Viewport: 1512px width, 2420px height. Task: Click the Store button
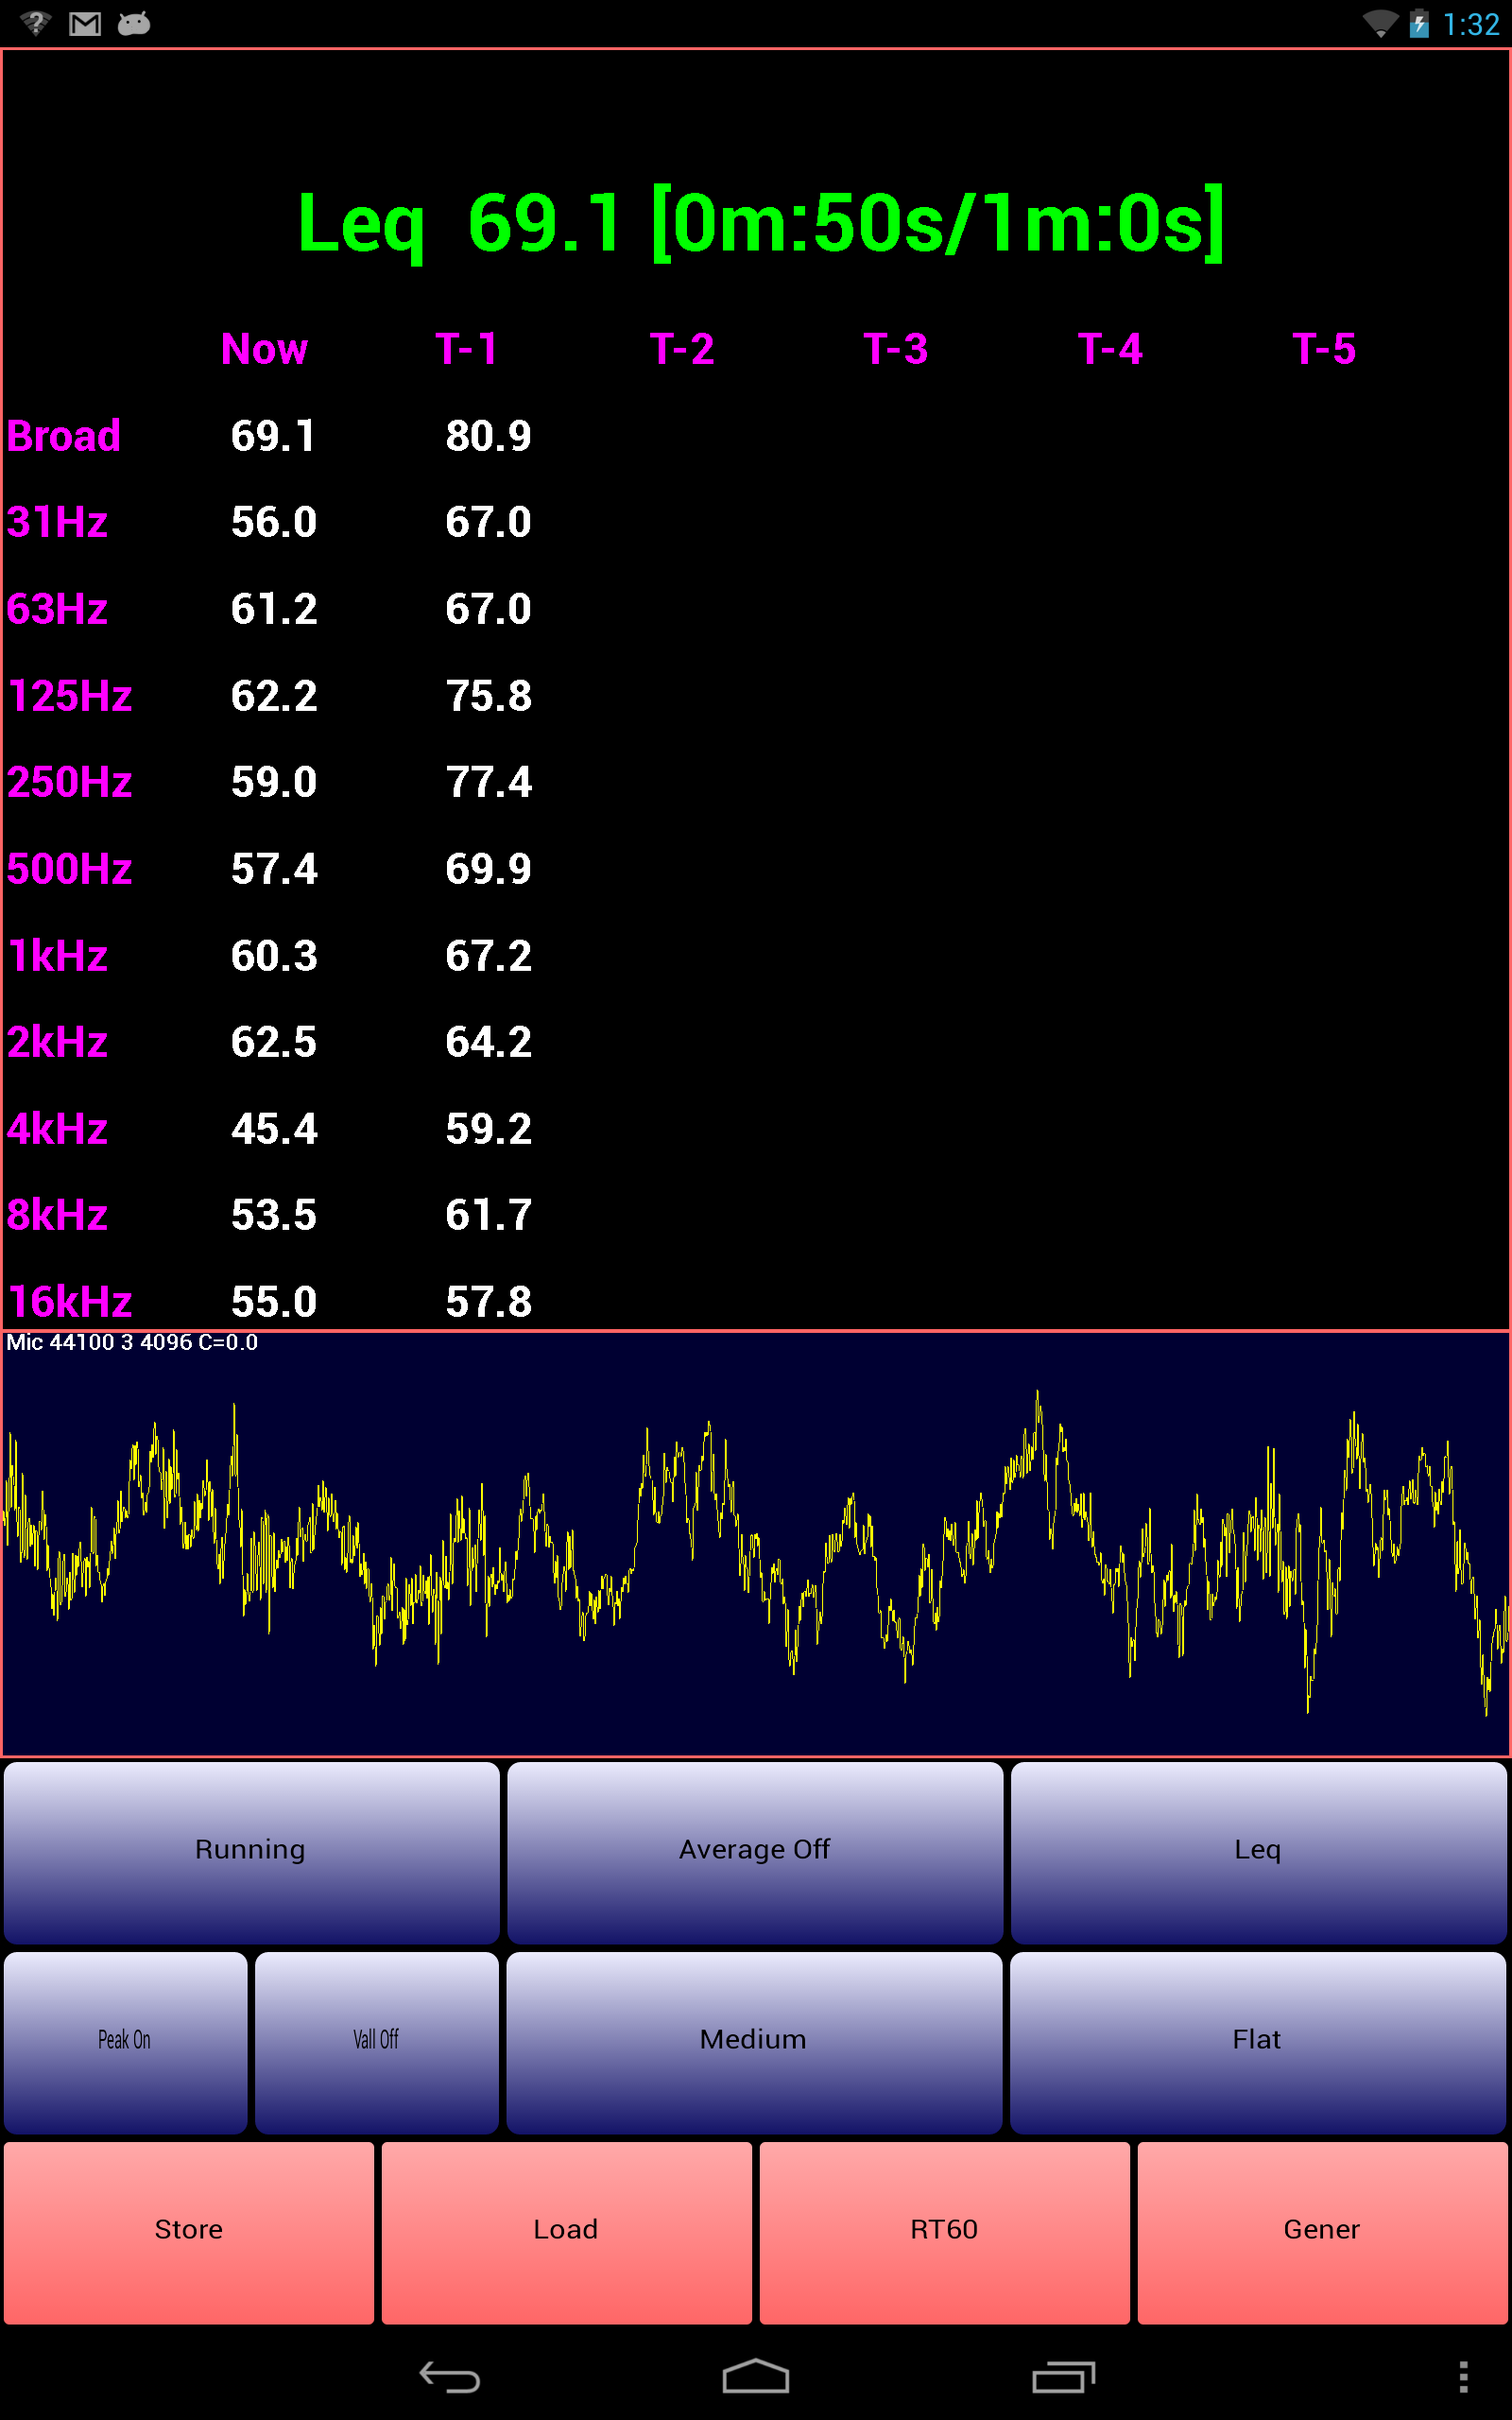click(189, 2233)
